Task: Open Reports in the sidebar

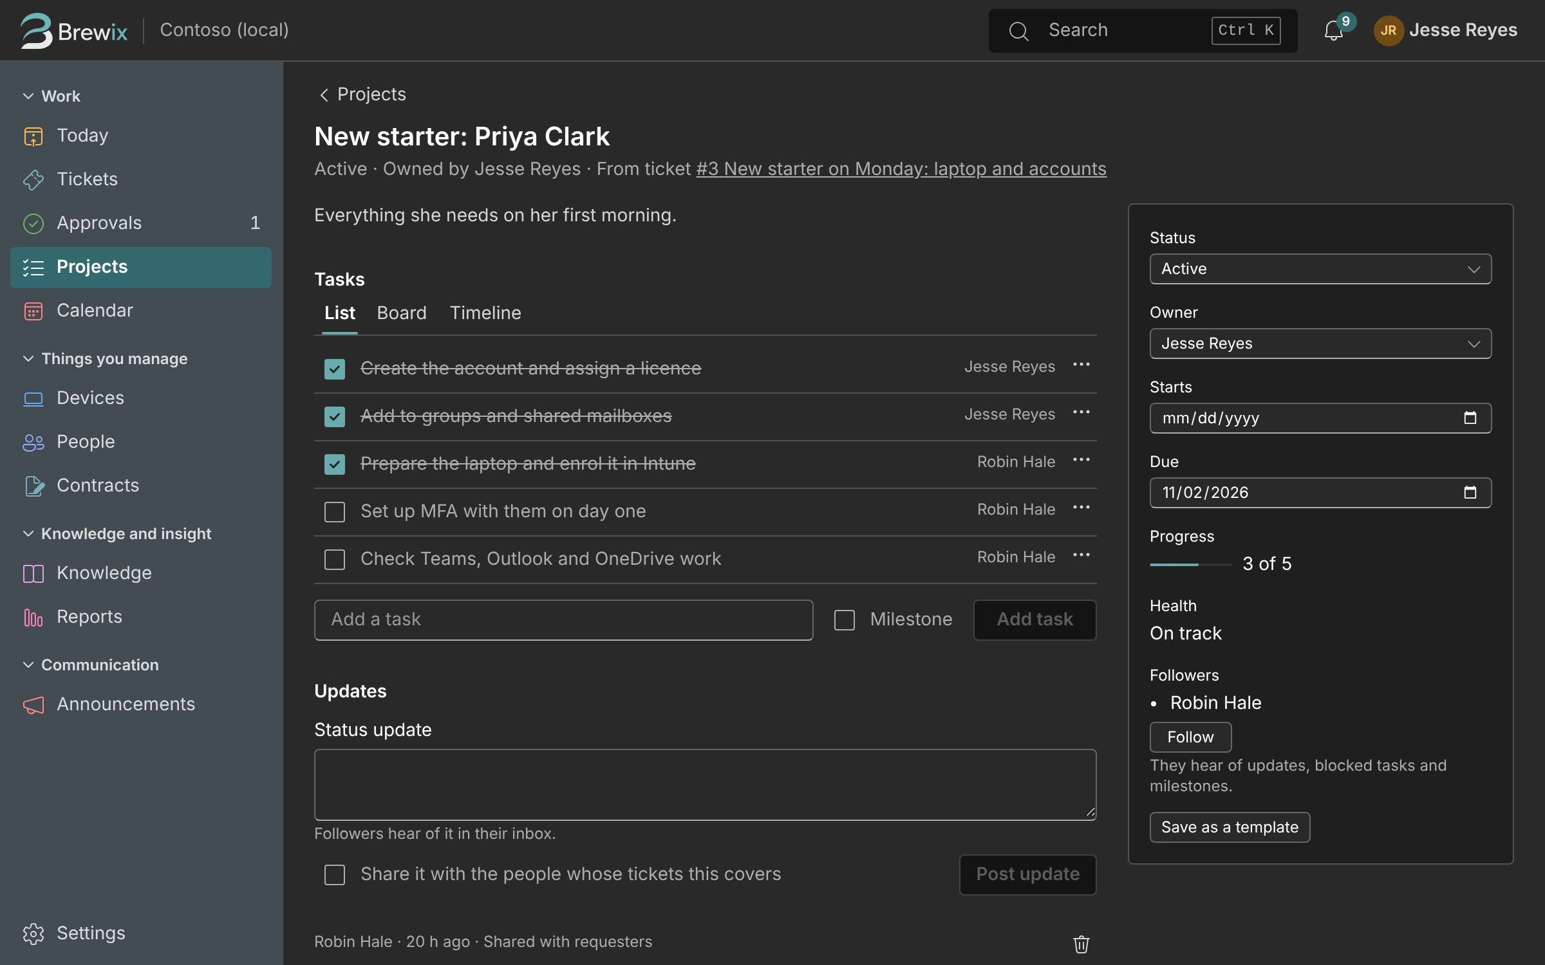Action: click(x=141, y=617)
